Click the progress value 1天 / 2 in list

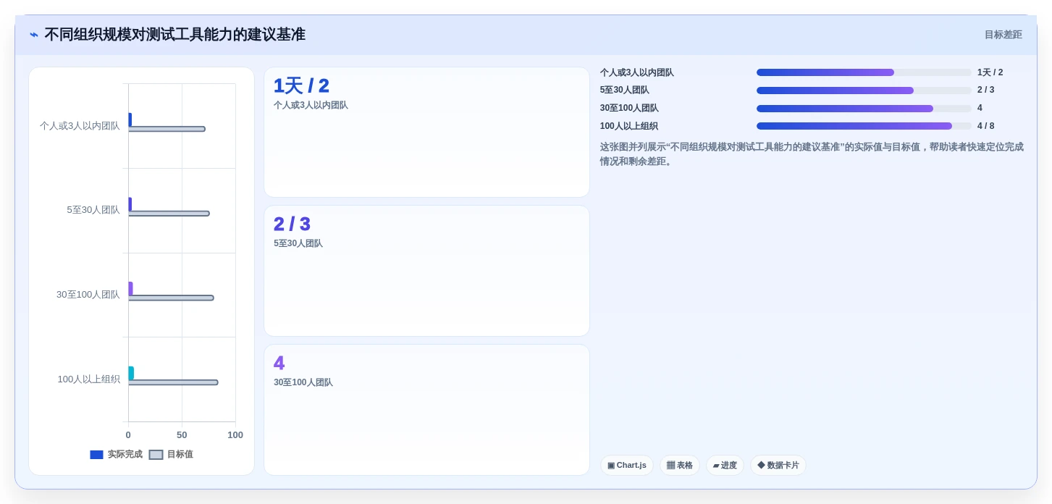click(x=990, y=72)
